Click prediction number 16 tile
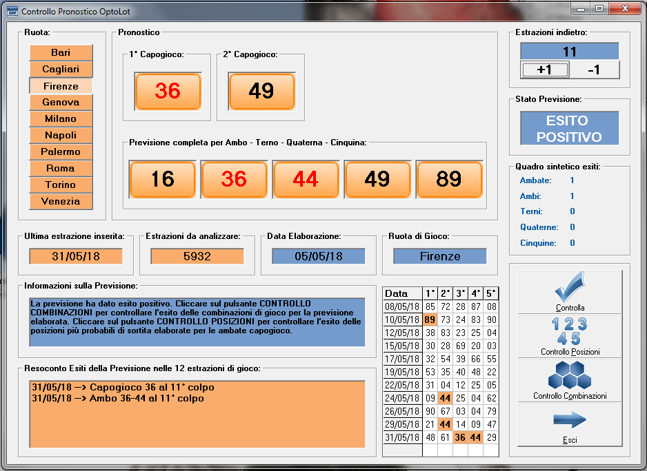647x471 pixels. pyautogui.click(x=163, y=179)
